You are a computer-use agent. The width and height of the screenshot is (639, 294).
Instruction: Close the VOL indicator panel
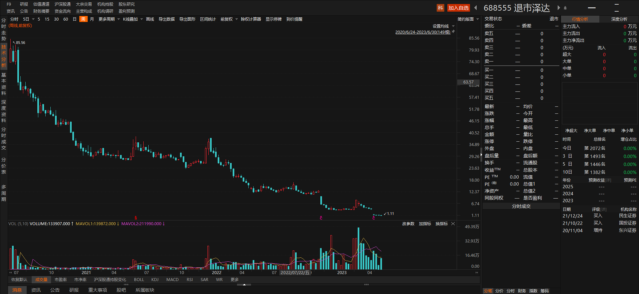coord(453,224)
